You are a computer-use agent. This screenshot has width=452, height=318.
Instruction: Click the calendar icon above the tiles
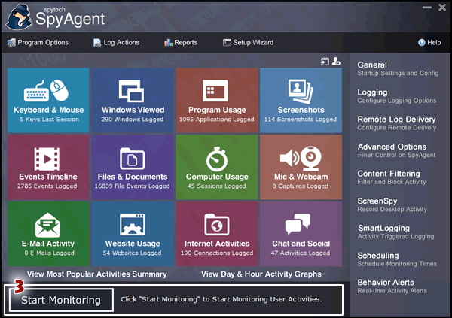click(x=325, y=62)
